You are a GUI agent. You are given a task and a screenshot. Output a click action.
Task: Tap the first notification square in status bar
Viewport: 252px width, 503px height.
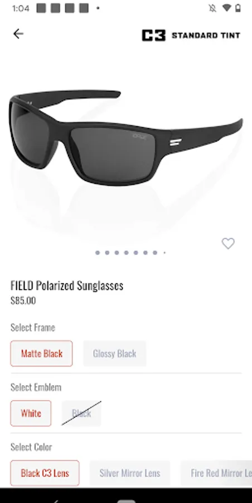coord(41,8)
